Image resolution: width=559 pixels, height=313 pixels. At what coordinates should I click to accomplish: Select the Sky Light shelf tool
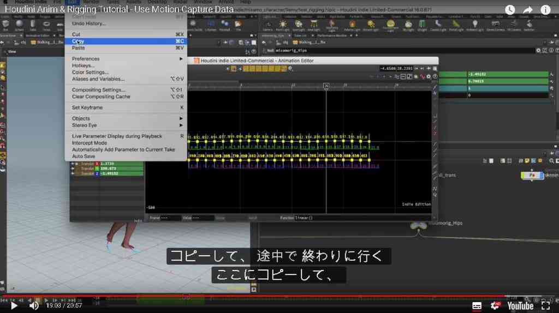408,25
